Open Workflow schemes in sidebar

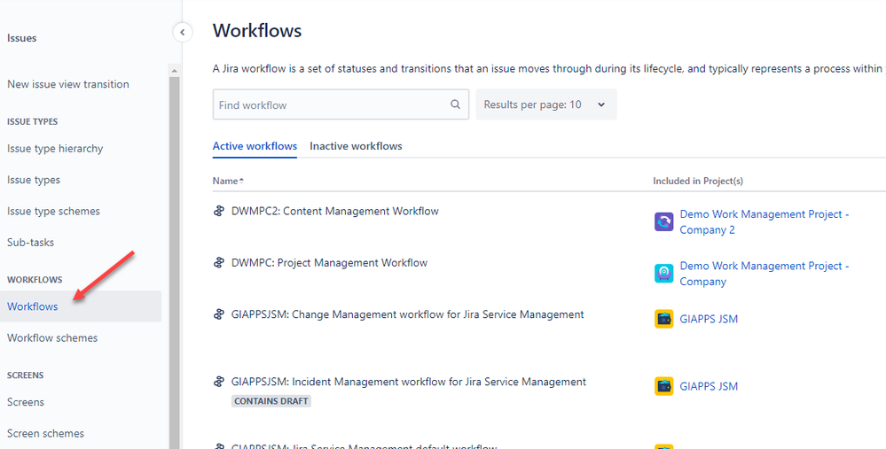52,338
